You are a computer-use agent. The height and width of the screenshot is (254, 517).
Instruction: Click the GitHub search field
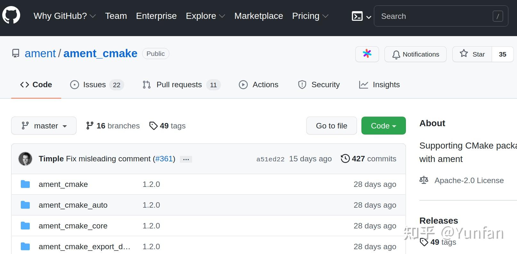coord(435,16)
